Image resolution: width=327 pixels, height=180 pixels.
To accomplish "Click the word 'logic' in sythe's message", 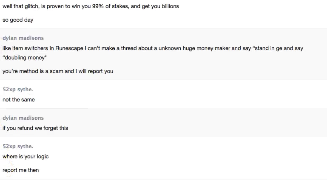I will pos(42,157).
